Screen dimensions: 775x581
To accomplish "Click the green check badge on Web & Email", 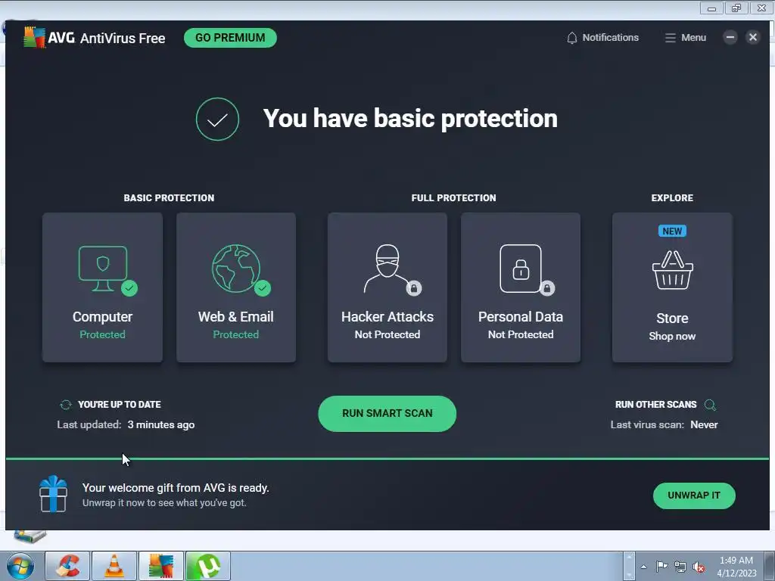I will pyautogui.click(x=263, y=288).
